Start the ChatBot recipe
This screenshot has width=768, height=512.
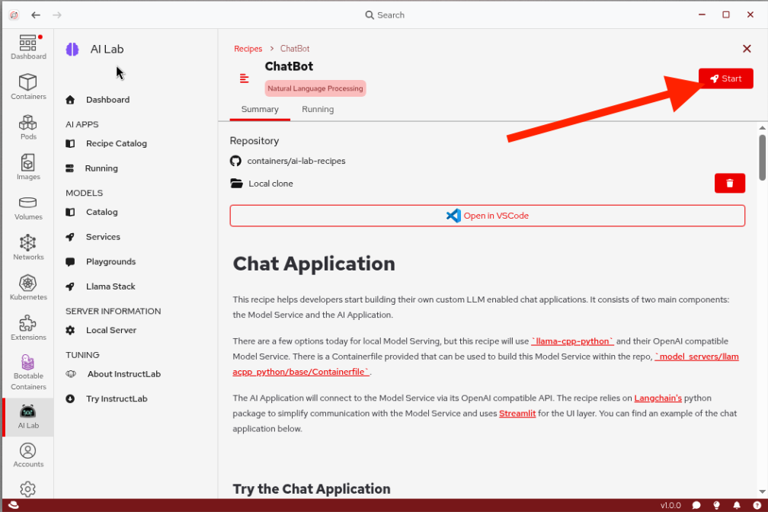[x=725, y=78]
